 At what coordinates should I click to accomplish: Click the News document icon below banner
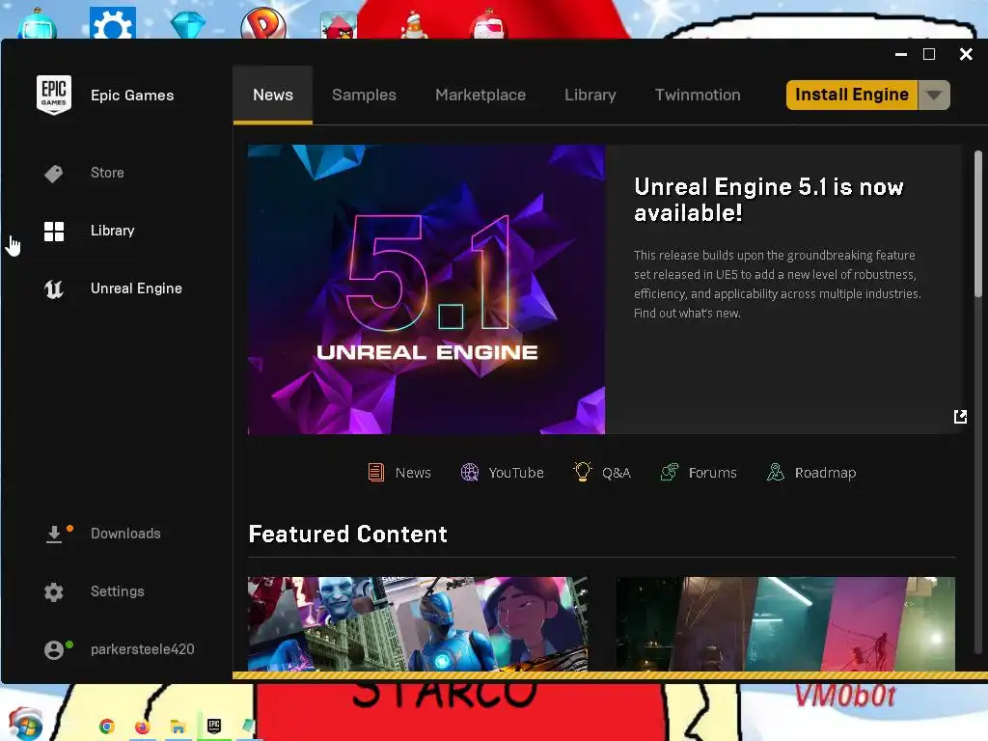click(375, 472)
